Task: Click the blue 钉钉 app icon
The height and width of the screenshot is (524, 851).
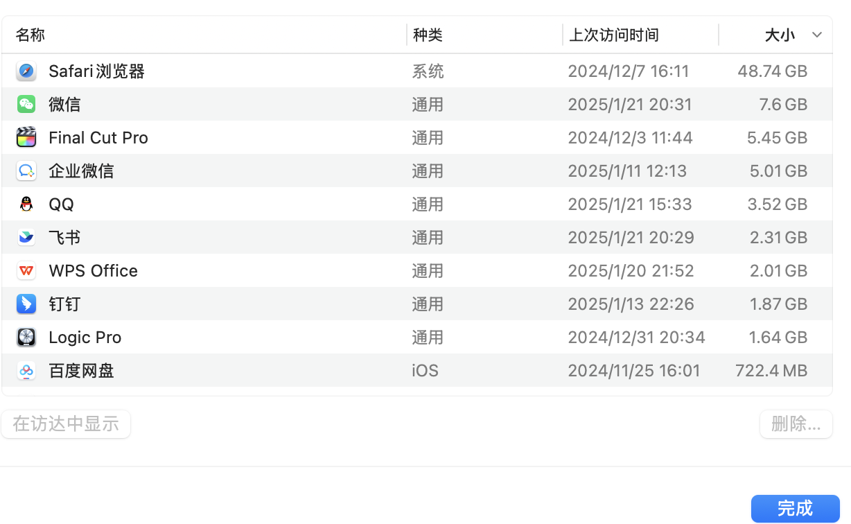Action: click(26, 304)
